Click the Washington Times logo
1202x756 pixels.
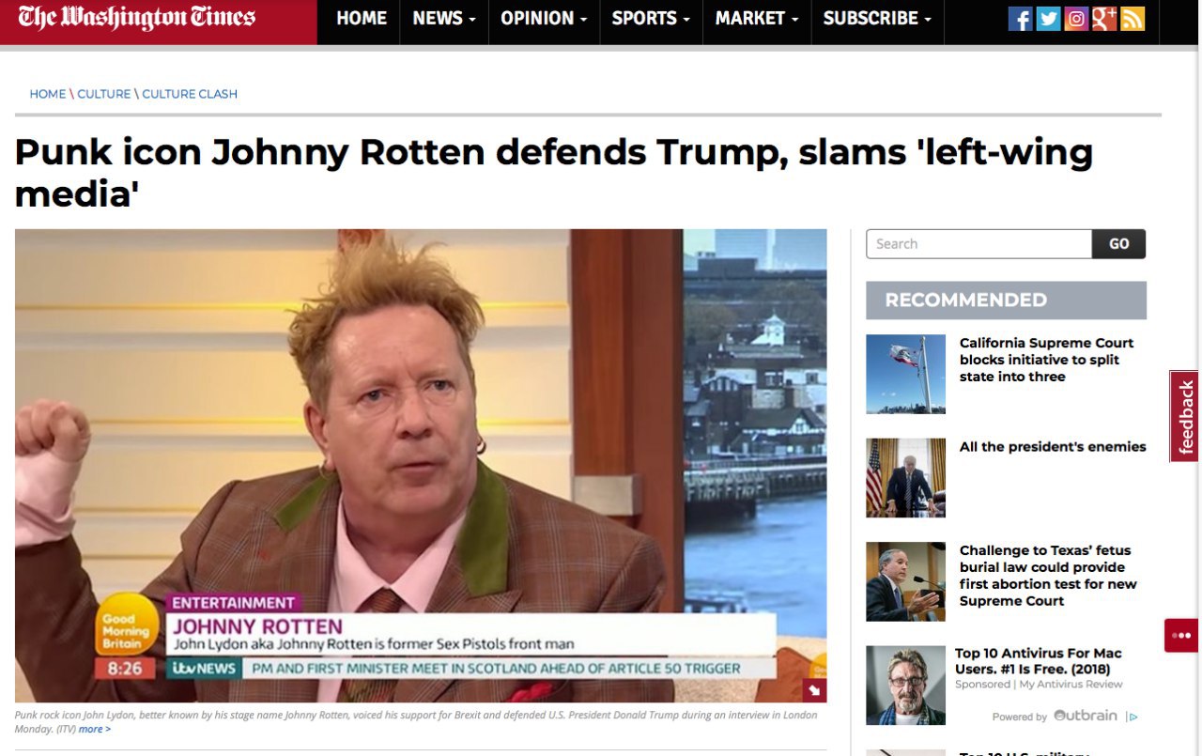coord(137,18)
